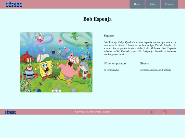Click the Sinopse heading
Viewport: 185px width, 138px height.
[x=109, y=36]
